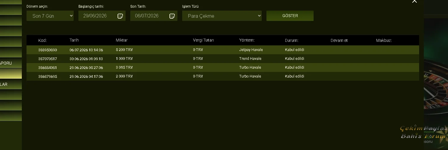
Task: Select transaction code 388950890
Action: coord(47,50)
